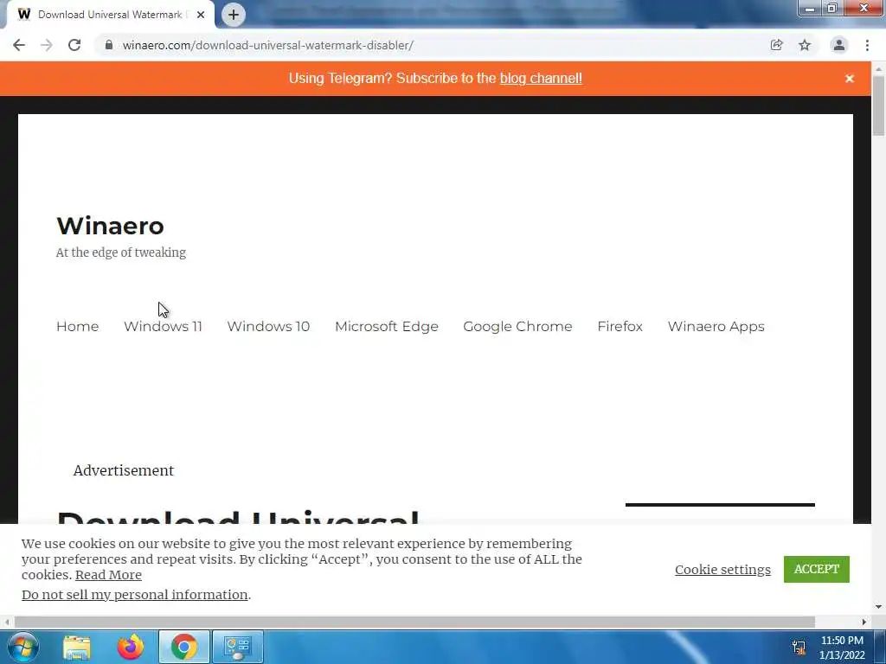886x664 pixels.
Task: Click the scroll down arrow
Action: (x=878, y=607)
